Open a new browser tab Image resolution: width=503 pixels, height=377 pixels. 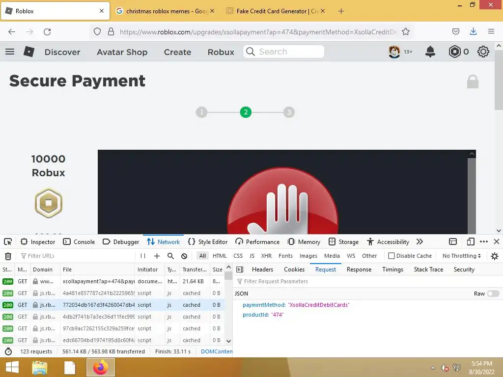[x=341, y=11]
